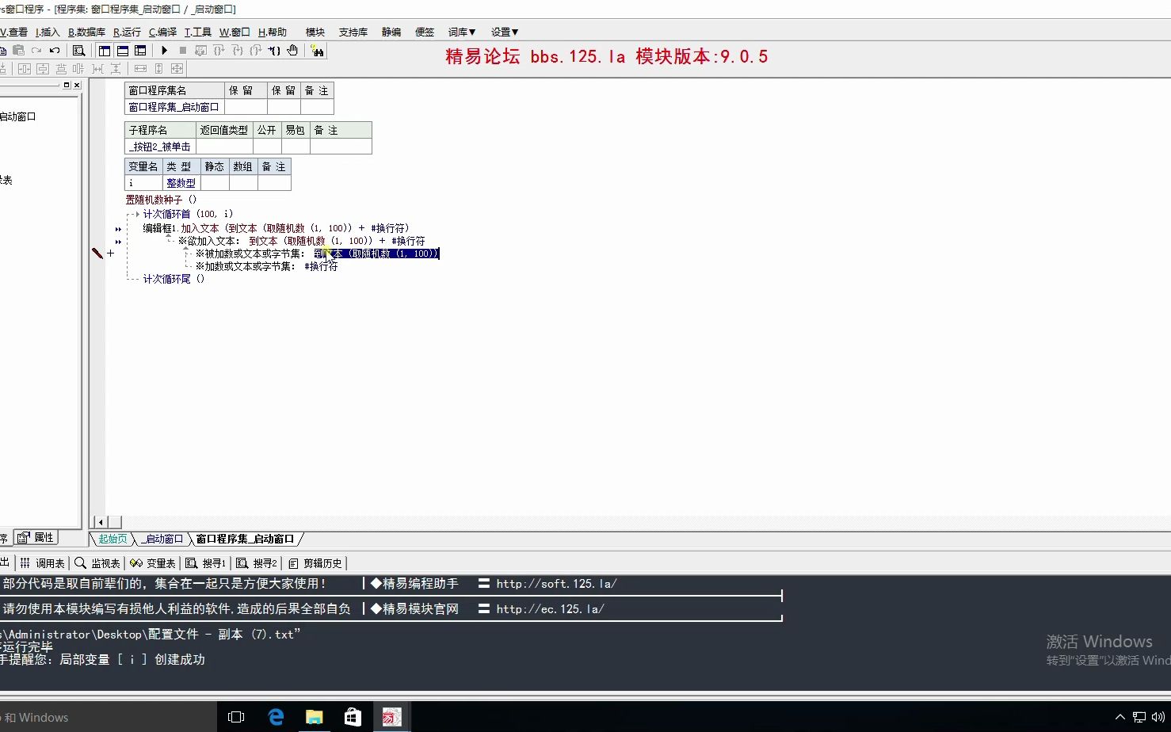
Task: Open Microsoft Edge from the taskbar
Action: [x=275, y=716]
